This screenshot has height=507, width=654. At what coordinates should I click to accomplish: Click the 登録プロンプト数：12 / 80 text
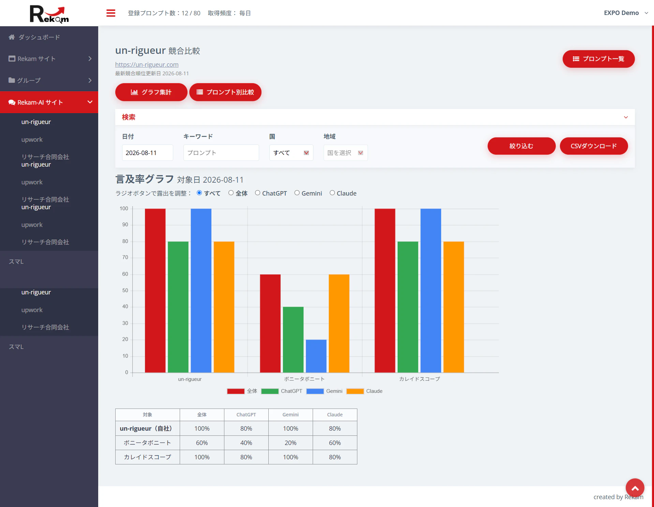click(164, 13)
